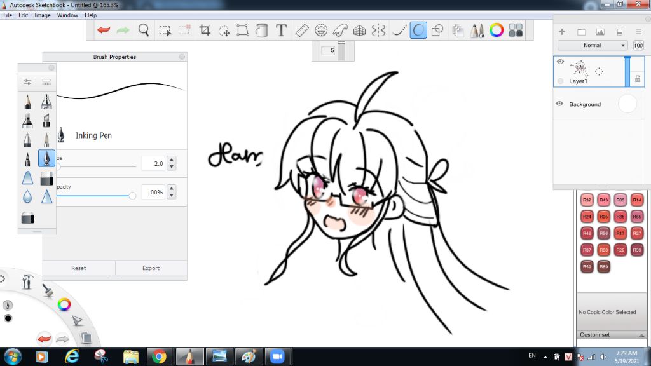Screen dimensions: 651x366
Task: Toggle the highlighted Steady Stroke tool
Action: [x=418, y=30]
